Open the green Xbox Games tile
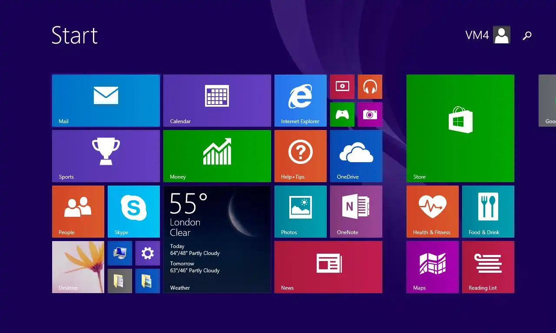The height and width of the screenshot is (333, 556). tap(342, 114)
